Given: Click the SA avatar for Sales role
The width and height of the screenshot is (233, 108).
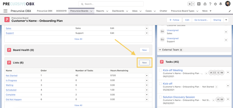Looking at the screenshot, I should [162, 32].
